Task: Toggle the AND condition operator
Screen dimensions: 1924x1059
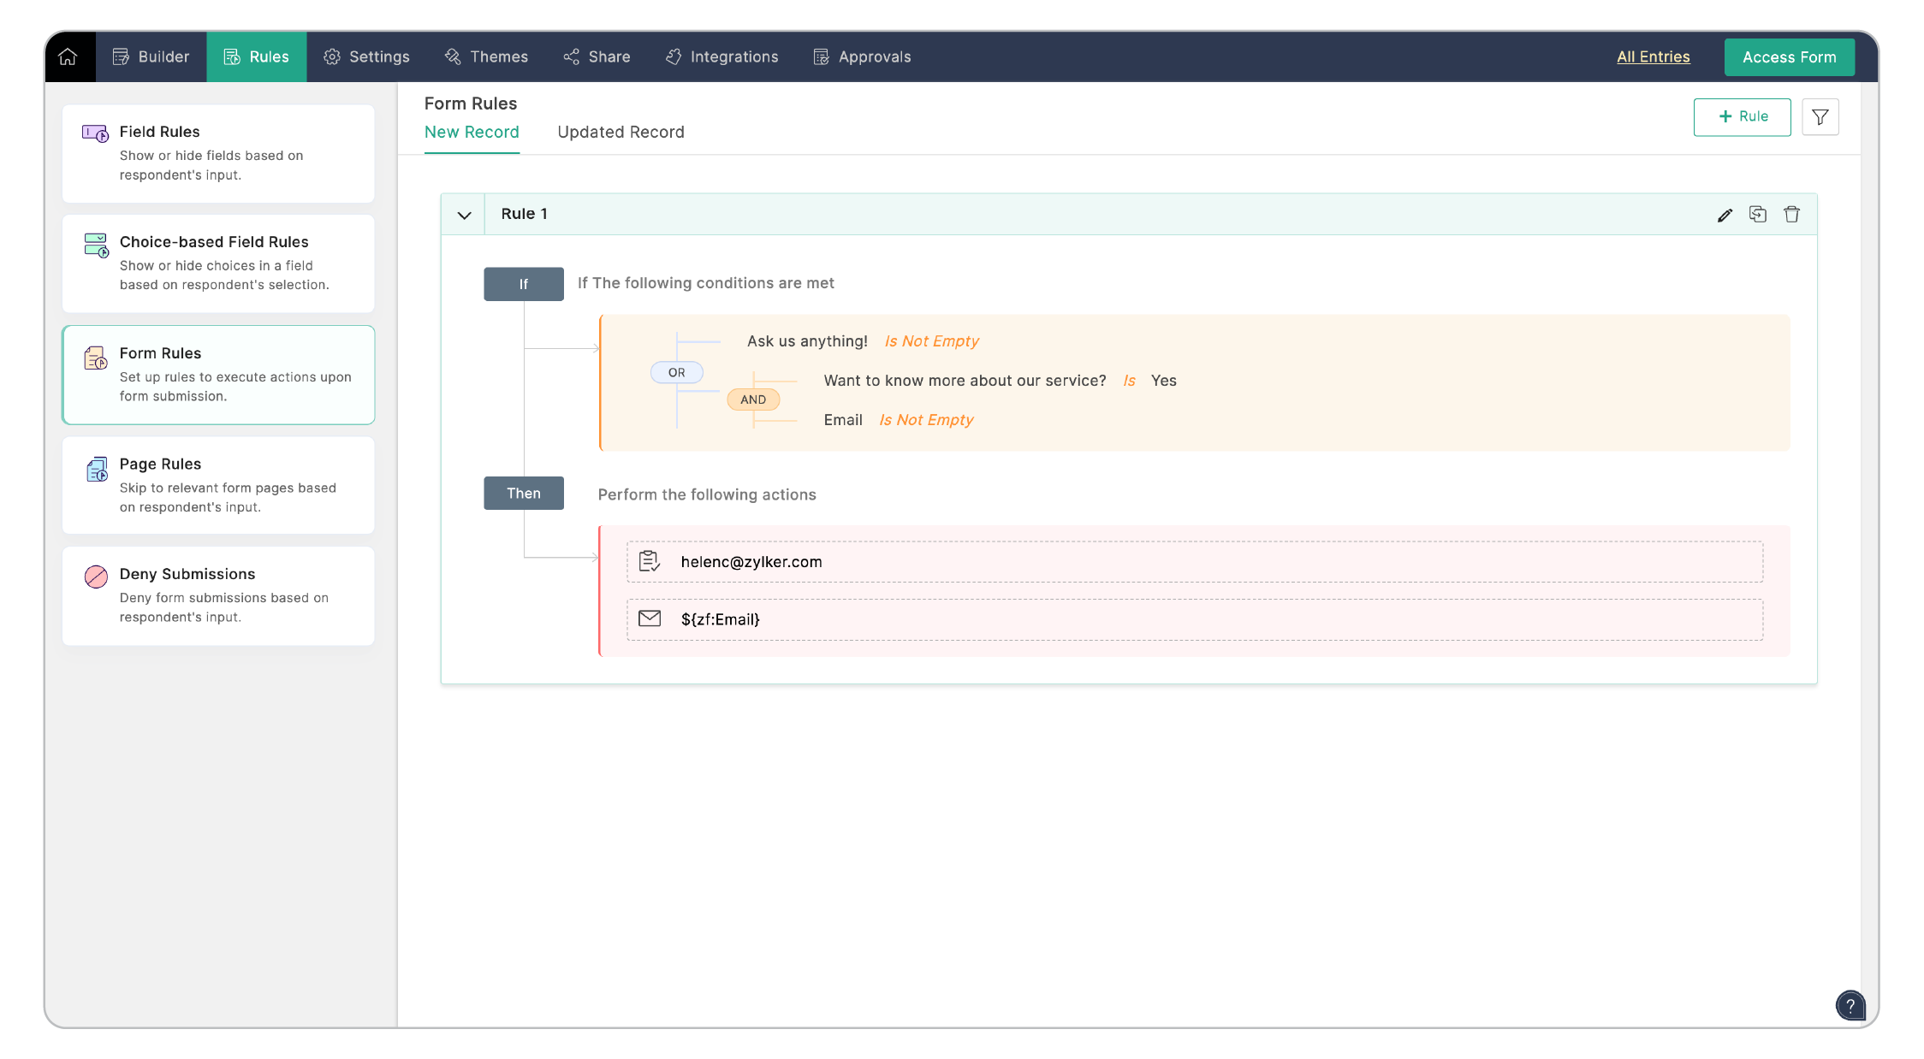Action: click(x=753, y=399)
